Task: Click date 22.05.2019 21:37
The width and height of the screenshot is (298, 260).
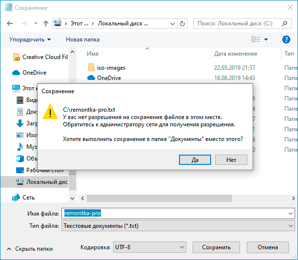Action: 235,68
